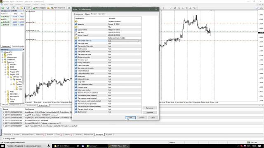The image size is (264, 148).
Task: Open the Эксперты terminal tab
Action: tap(99, 134)
